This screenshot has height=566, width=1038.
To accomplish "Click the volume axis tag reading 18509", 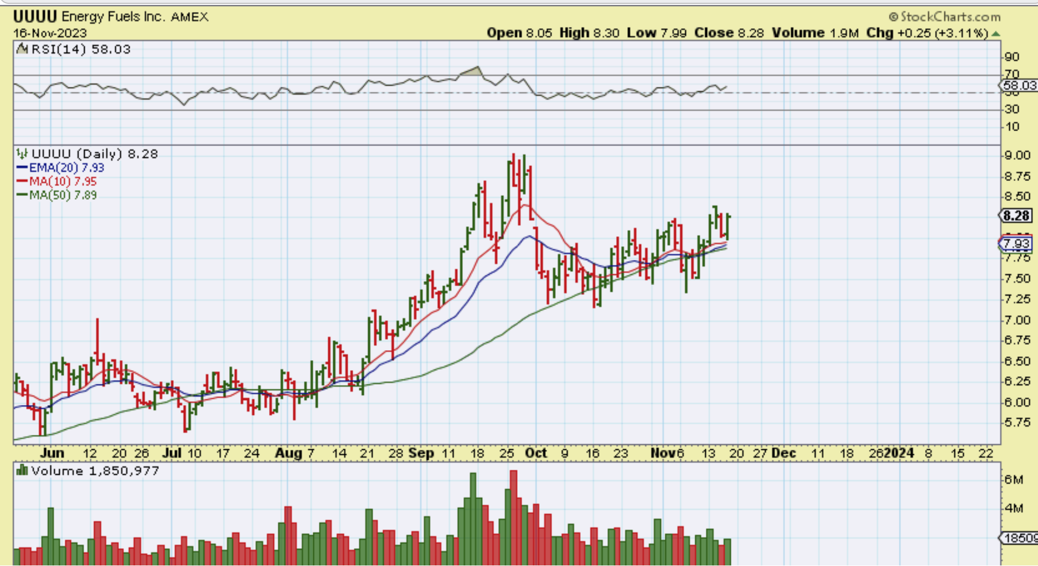I will coord(1020,538).
